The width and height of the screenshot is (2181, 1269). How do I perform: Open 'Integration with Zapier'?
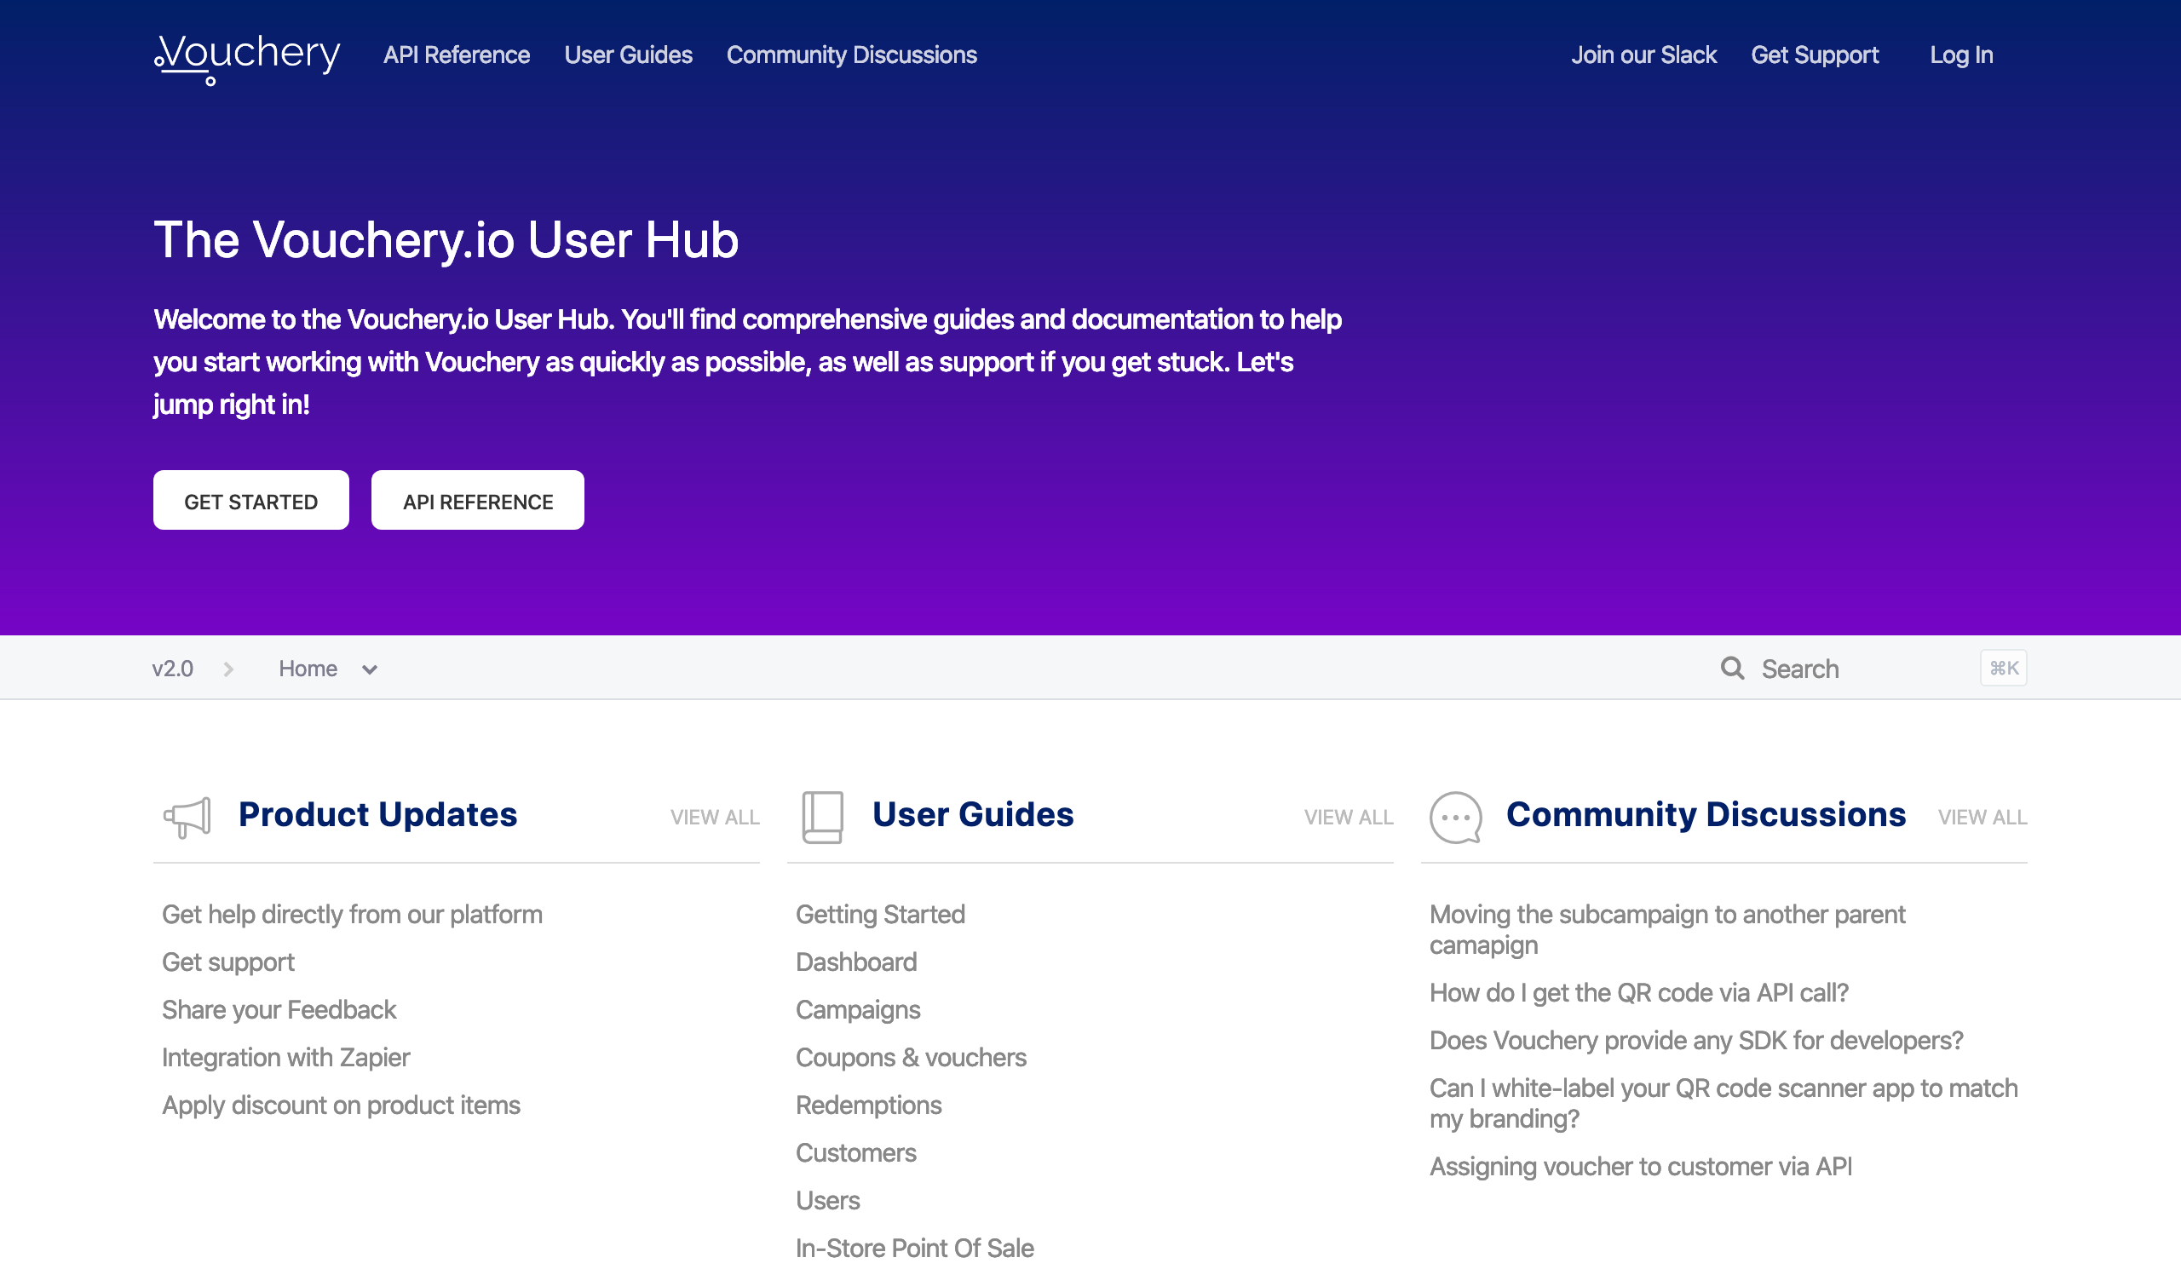coord(285,1057)
